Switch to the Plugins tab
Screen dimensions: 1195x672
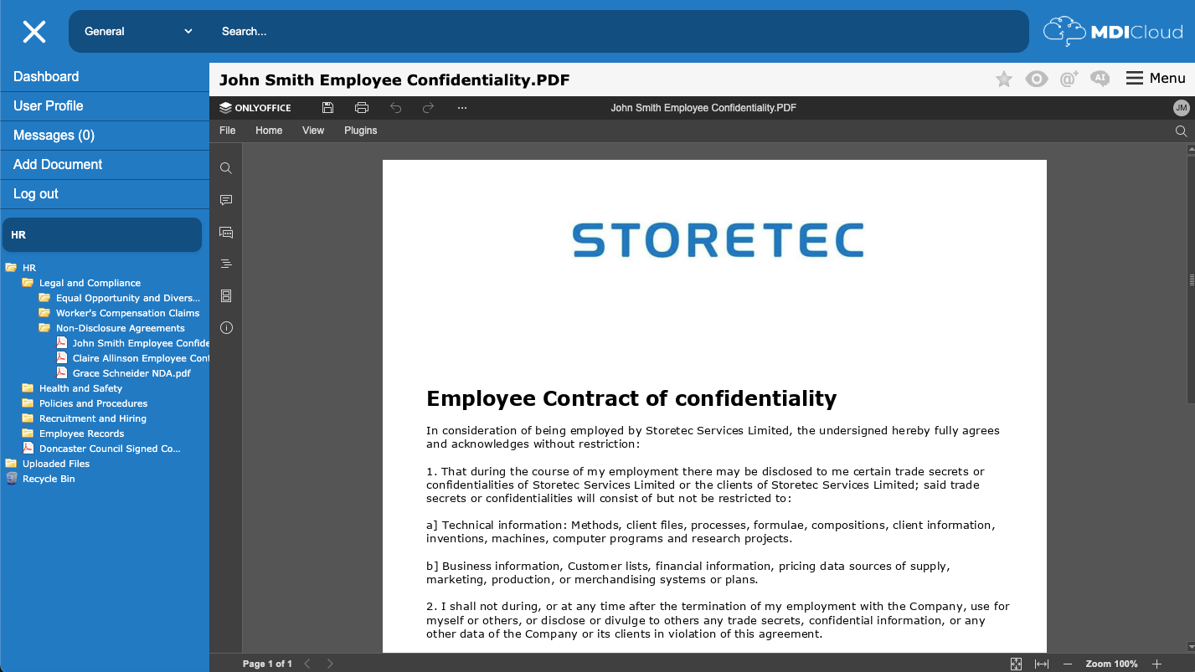tap(360, 131)
